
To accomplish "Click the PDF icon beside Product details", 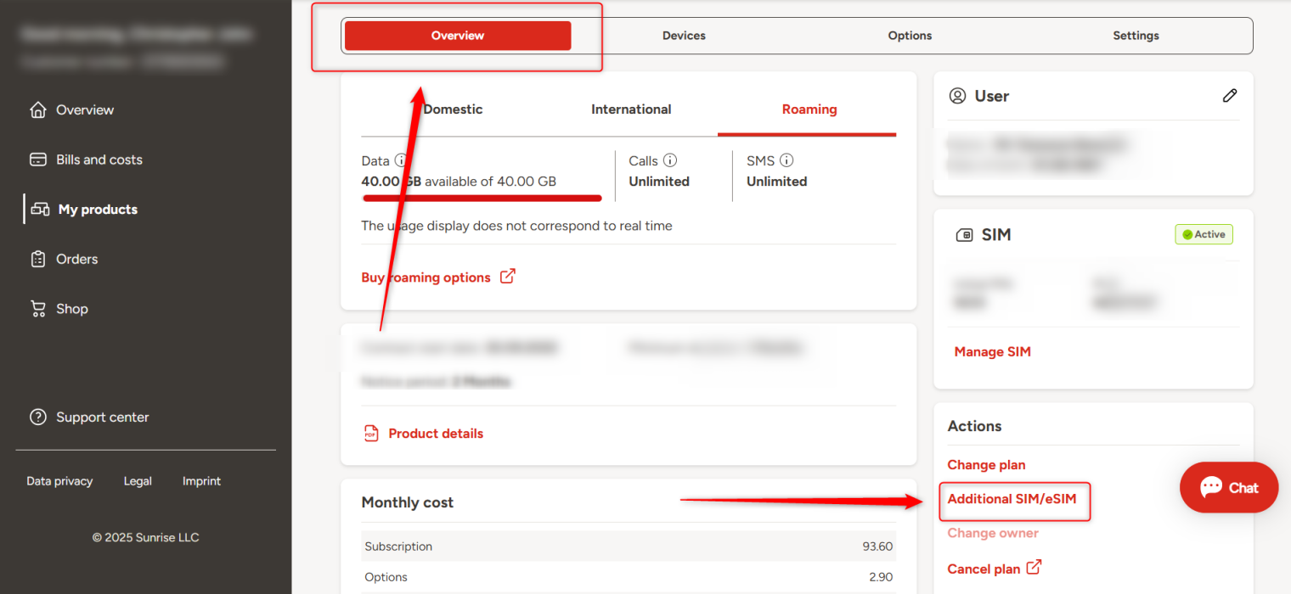I will [370, 434].
